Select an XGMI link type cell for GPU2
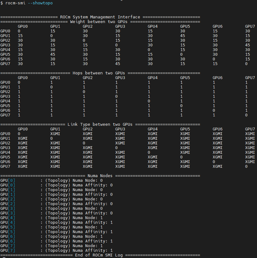The width and height of the screenshot is (257, 258). click(22, 143)
